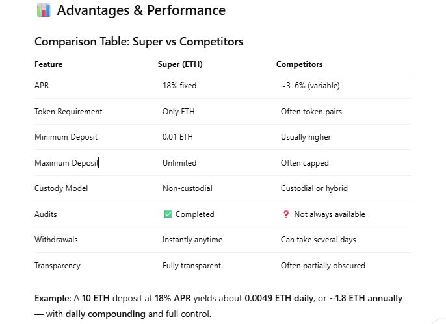The image size is (446, 324).
Task: Click the Instantly anytime cell
Action: pos(192,240)
